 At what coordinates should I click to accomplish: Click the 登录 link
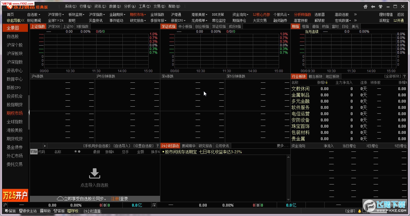tap(124, 199)
